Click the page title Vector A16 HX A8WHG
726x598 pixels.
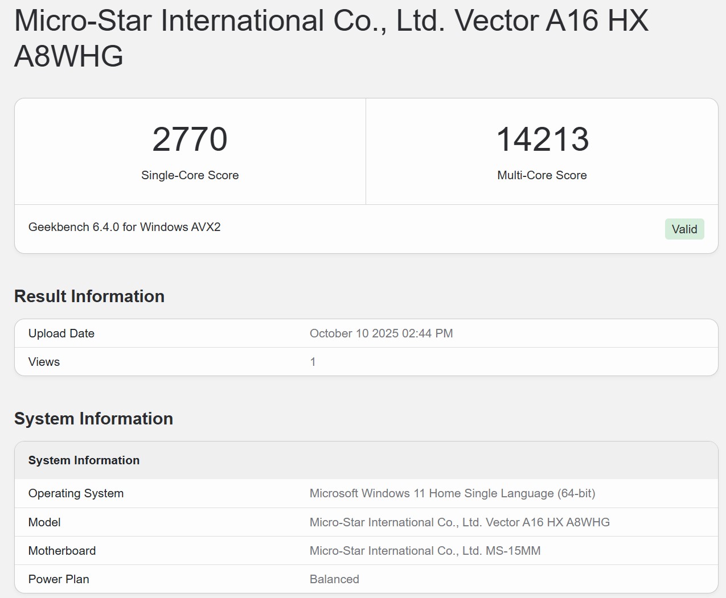tap(331, 38)
